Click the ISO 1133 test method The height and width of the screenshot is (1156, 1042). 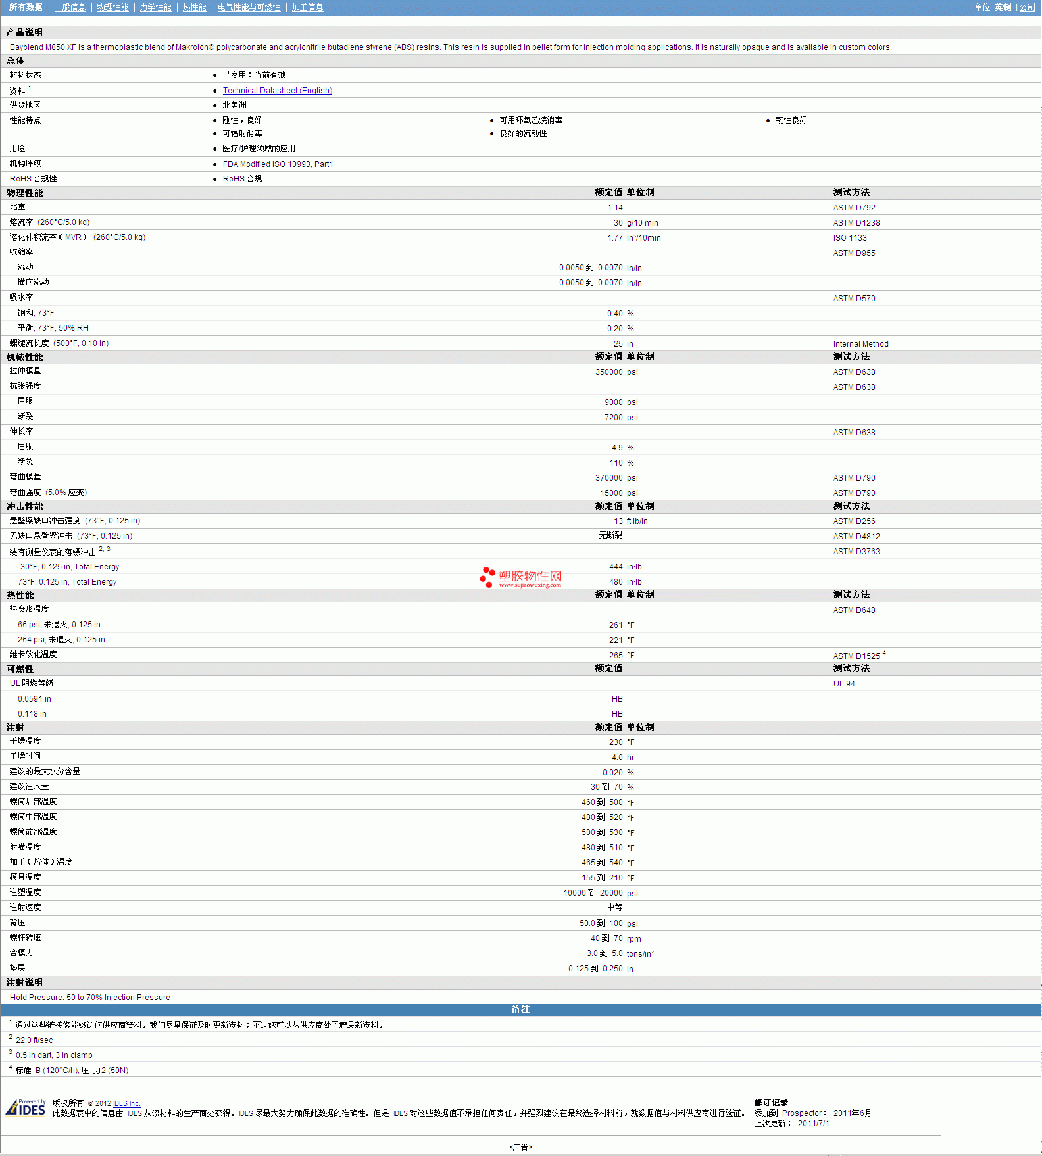click(x=850, y=238)
